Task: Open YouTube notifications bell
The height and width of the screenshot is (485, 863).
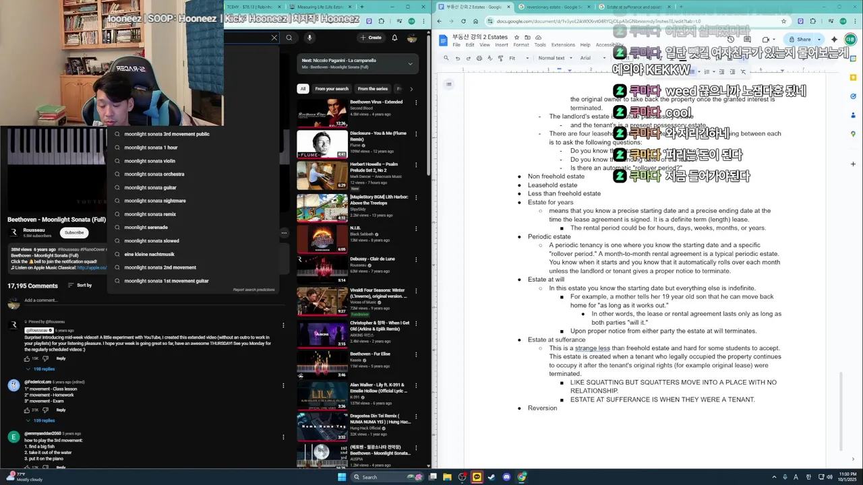Action: point(394,38)
